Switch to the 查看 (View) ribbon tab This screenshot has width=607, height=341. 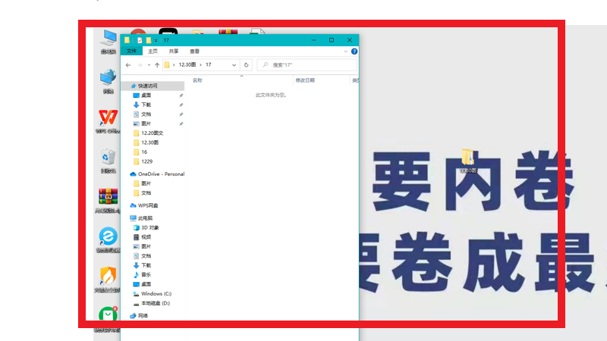(x=195, y=52)
